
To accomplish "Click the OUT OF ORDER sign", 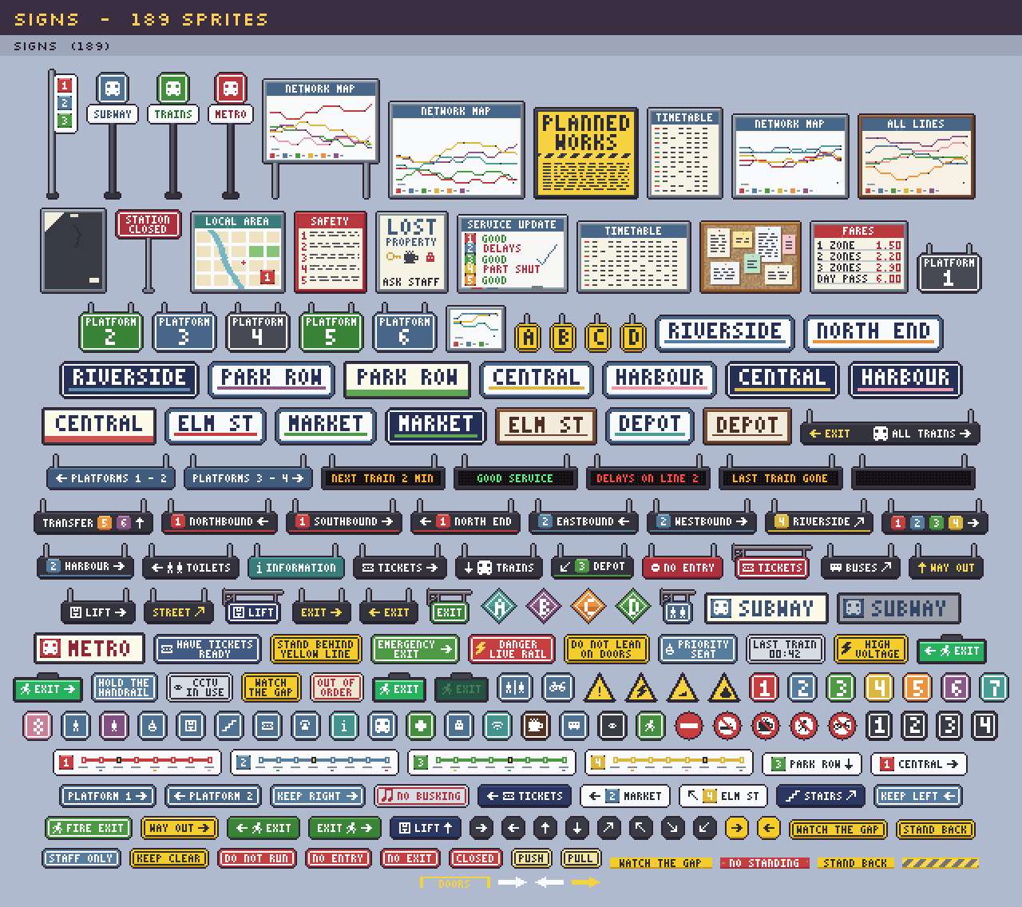I will pyautogui.click(x=336, y=687).
